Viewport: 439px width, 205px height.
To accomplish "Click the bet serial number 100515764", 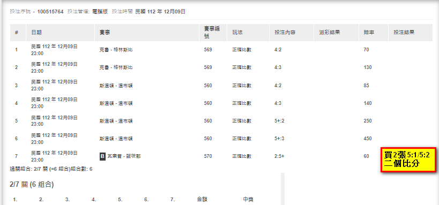I will coord(50,11).
